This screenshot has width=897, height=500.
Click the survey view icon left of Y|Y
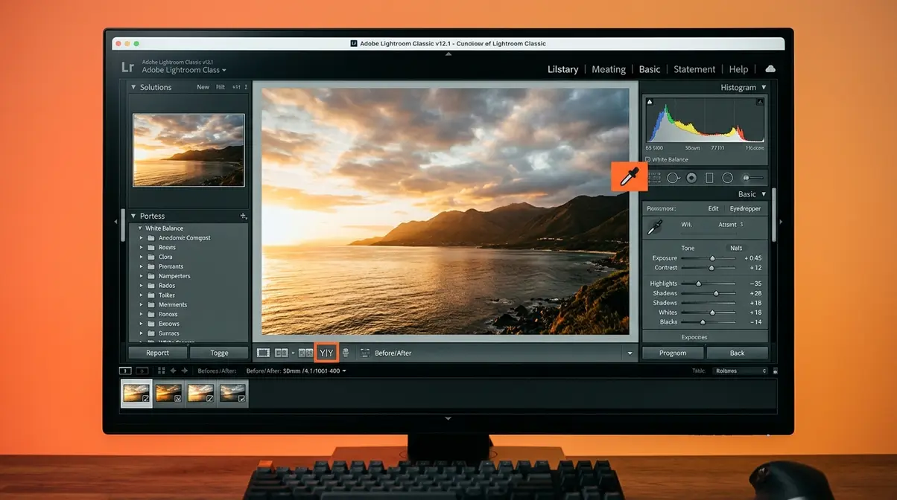coord(305,353)
